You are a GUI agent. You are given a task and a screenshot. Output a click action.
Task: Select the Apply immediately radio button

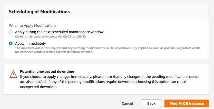coord(11,43)
